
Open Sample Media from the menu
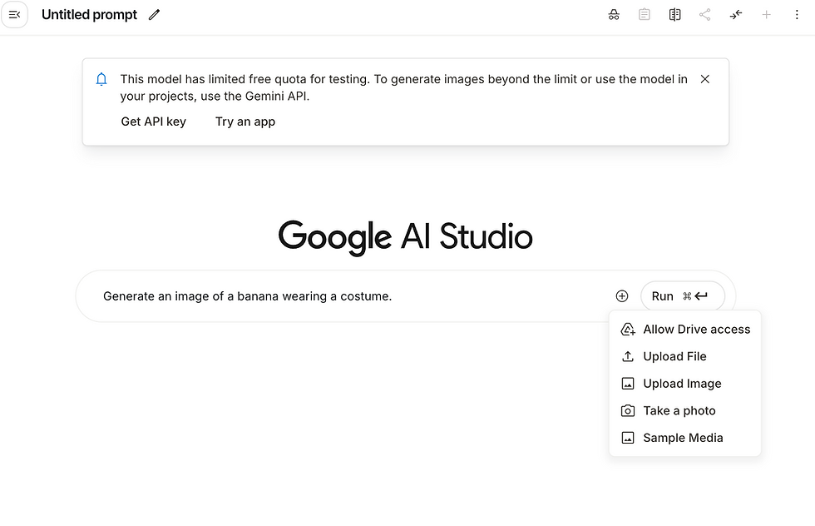685,438
